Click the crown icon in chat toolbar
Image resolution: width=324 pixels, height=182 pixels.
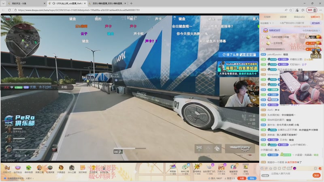click(x=271, y=168)
